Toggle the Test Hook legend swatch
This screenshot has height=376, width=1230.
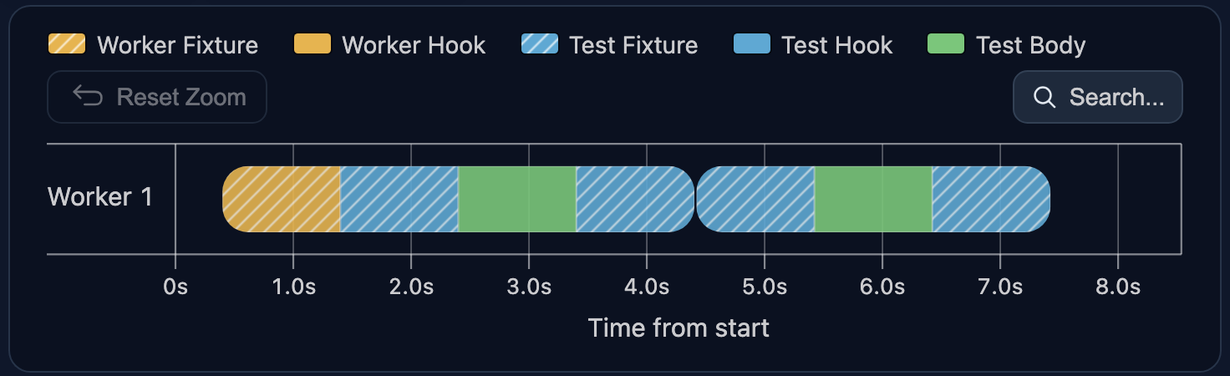(x=751, y=44)
